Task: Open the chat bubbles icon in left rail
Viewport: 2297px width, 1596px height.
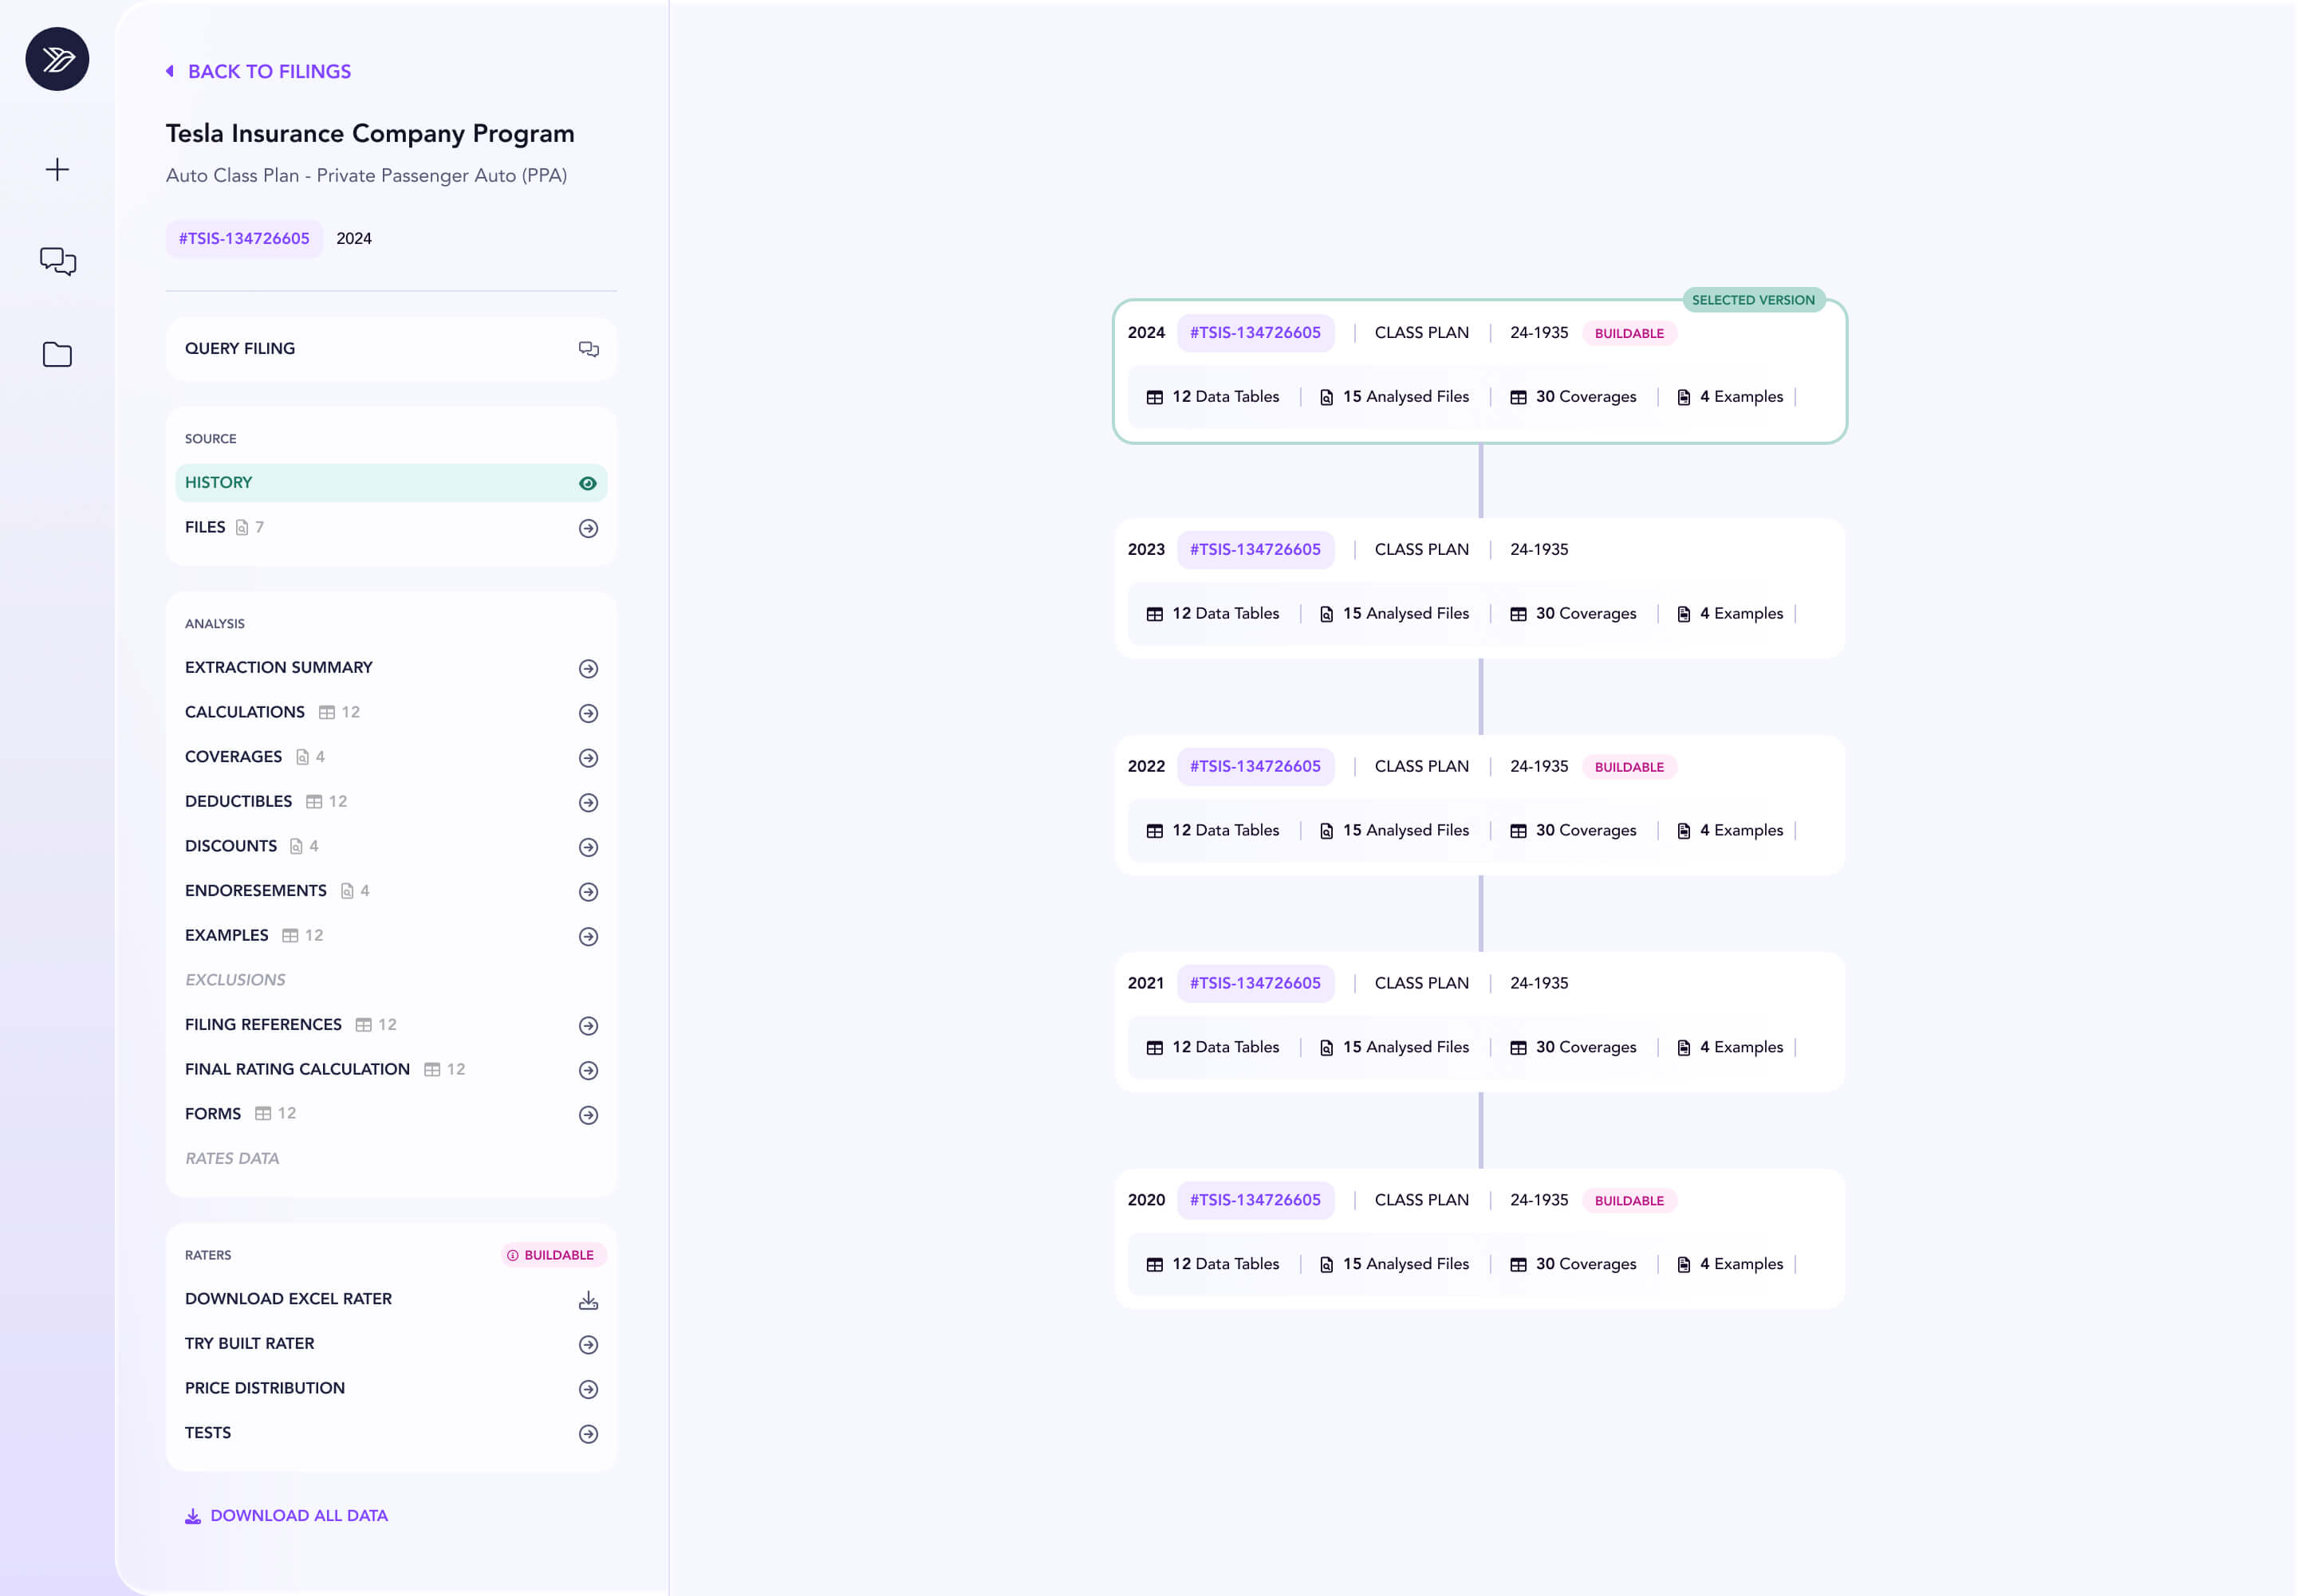Action: [x=57, y=261]
